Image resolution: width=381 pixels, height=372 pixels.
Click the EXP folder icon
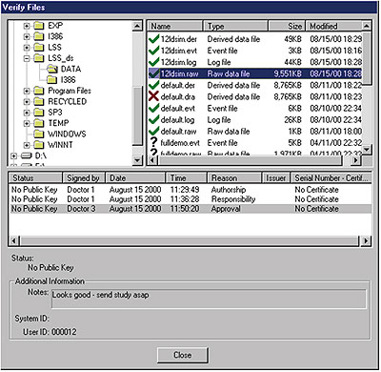pos(39,26)
